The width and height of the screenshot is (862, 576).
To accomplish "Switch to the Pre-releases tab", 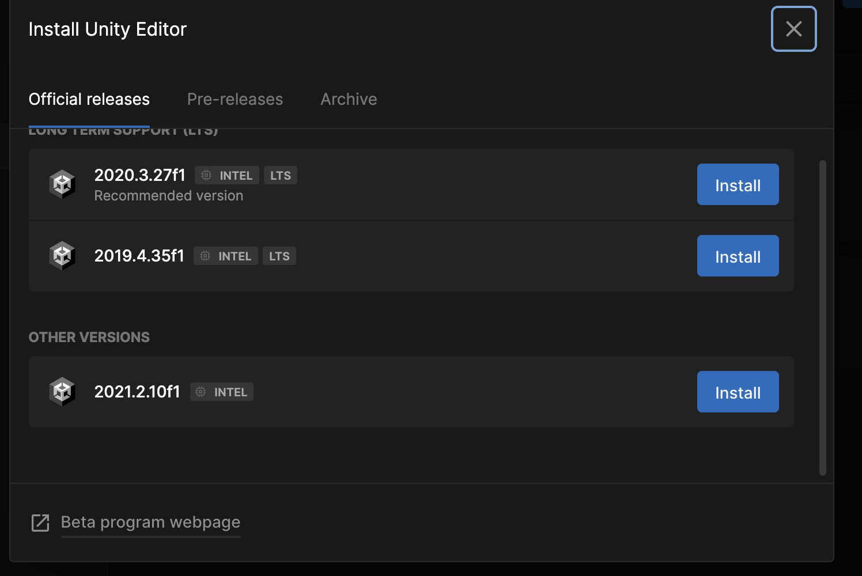I will pos(235,99).
